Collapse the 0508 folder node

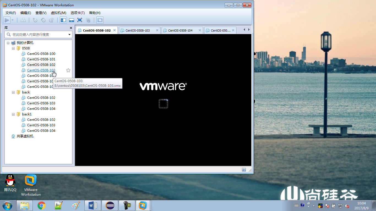click(13, 48)
